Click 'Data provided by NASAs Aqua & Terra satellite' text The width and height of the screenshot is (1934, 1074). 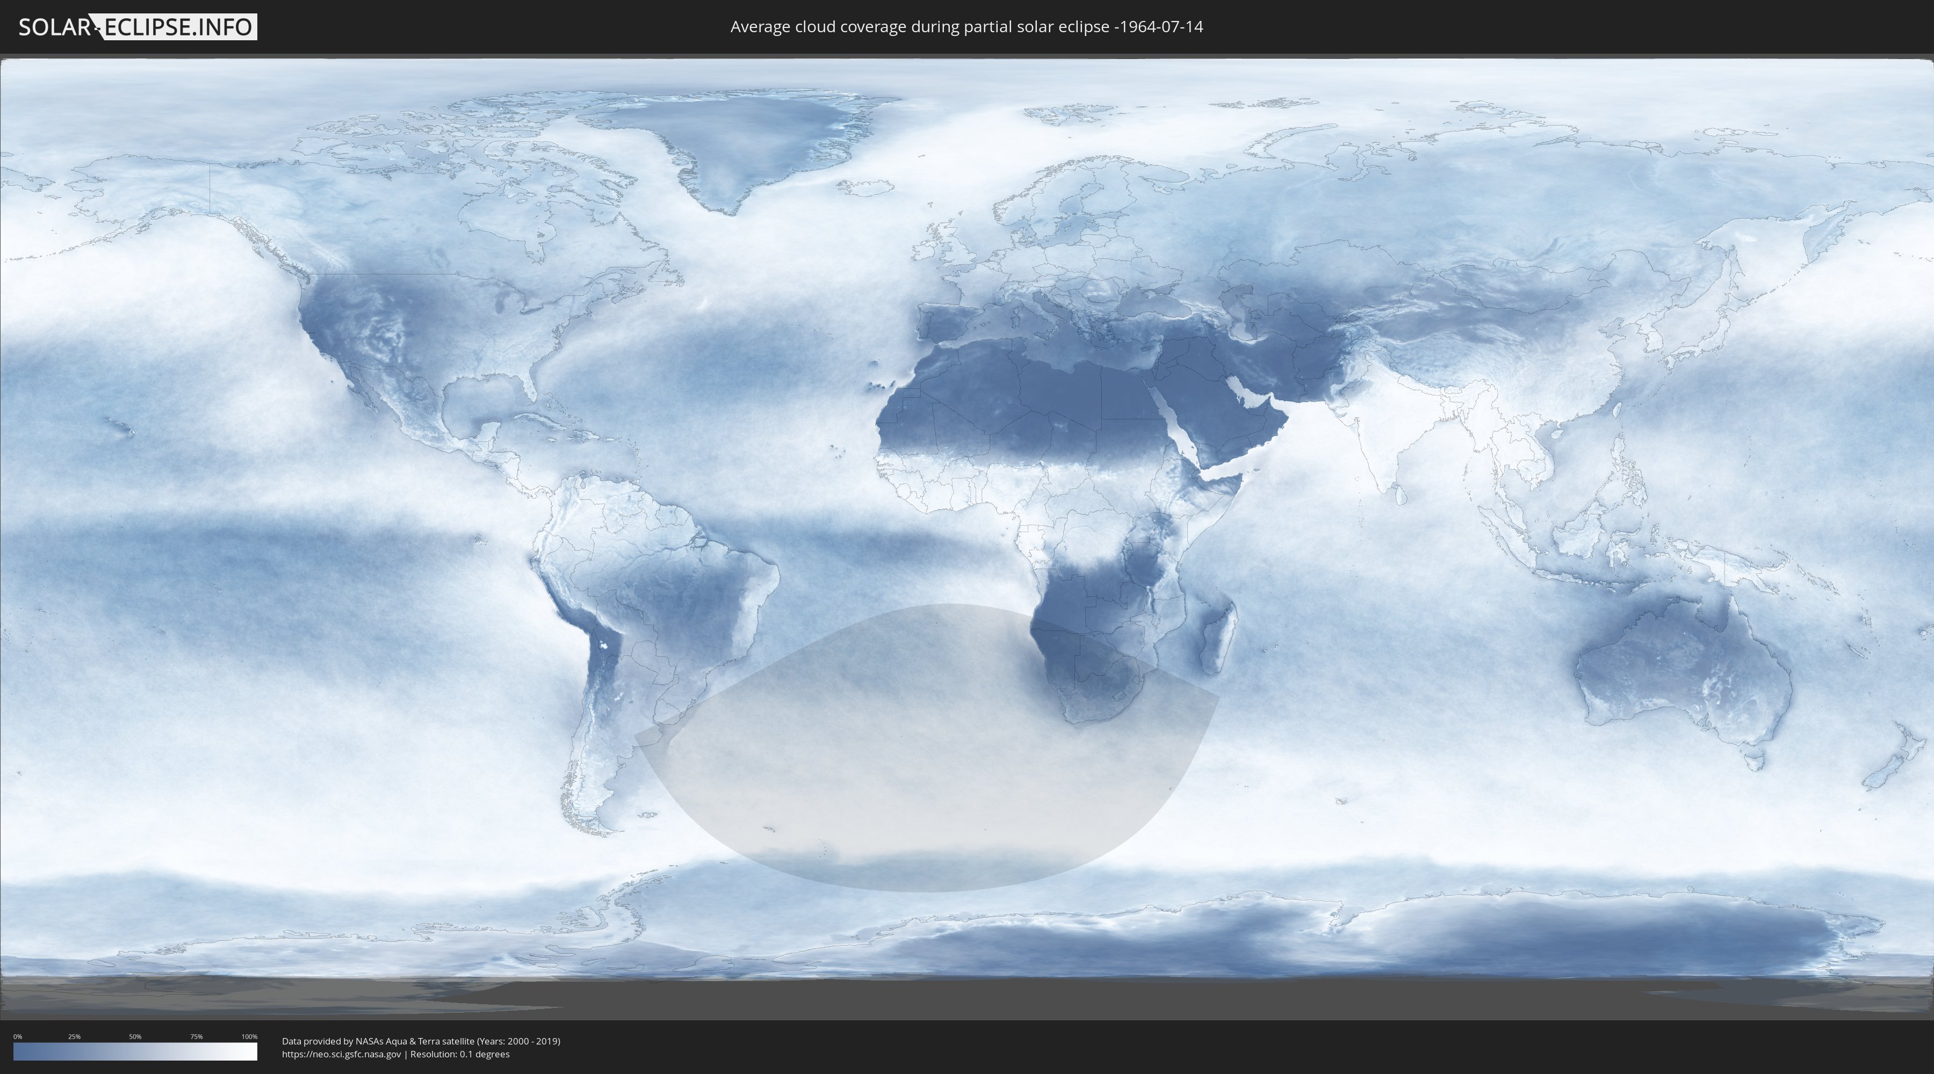pos(378,1041)
